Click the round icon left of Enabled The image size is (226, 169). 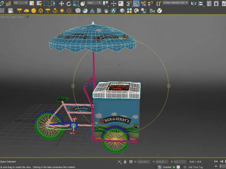(x=160, y=167)
